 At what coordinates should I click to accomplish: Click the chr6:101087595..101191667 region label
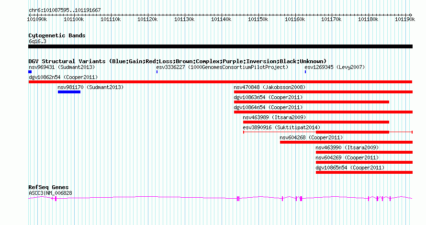click(x=65, y=10)
